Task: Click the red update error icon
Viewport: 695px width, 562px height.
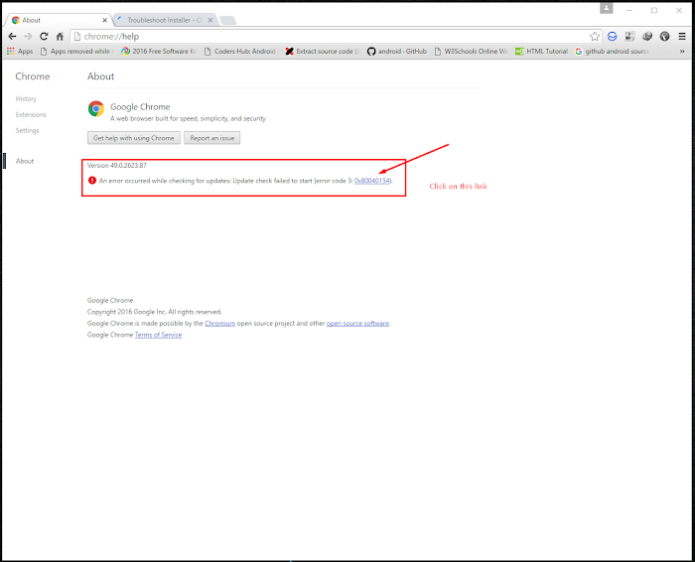Action: pos(92,181)
